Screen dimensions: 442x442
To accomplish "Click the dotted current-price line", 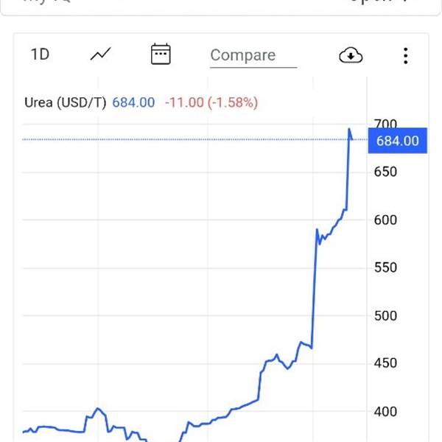I will click(x=184, y=139).
